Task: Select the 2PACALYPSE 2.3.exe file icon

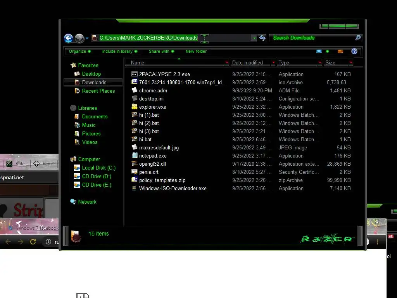Action: point(135,74)
